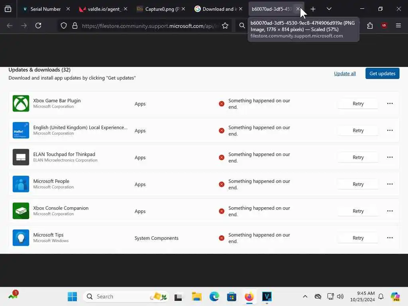
Task: Open more options for English Local Experience
Action: pyautogui.click(x=390, y=130)
